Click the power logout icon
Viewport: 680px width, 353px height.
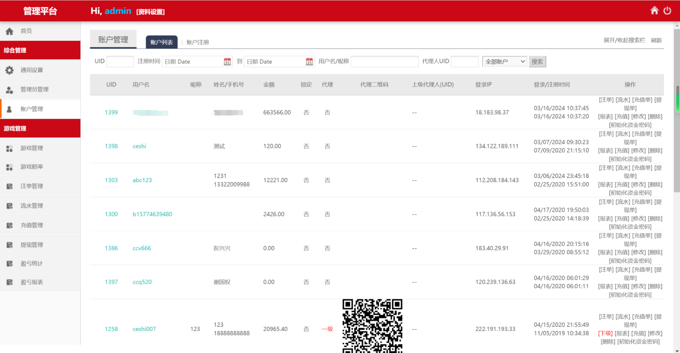tap(667, 11)
